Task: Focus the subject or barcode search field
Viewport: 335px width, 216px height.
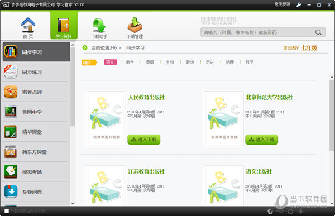Action: (263, 32)
